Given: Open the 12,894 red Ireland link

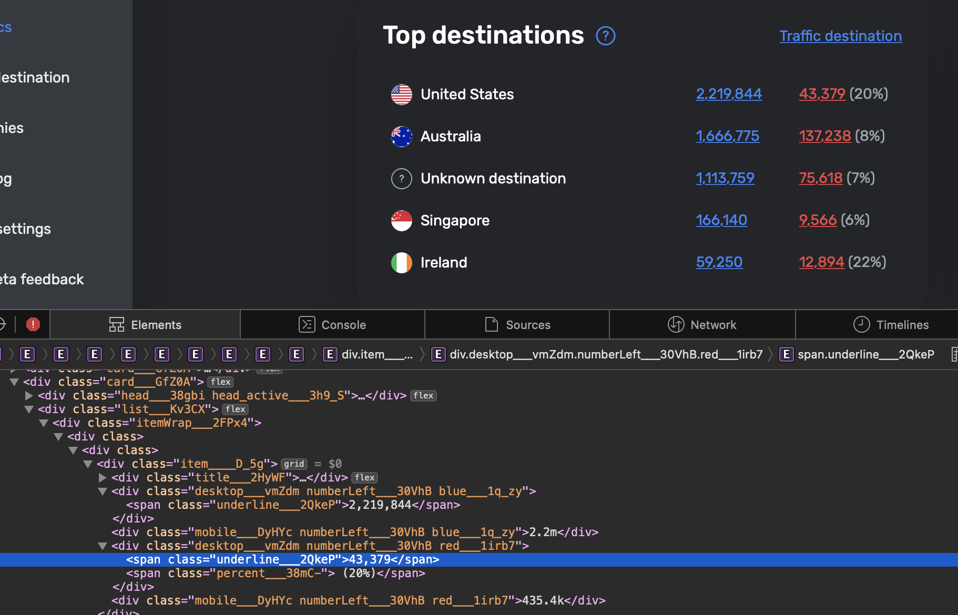Looking at the screenshot, I should (x=821, y=262).
